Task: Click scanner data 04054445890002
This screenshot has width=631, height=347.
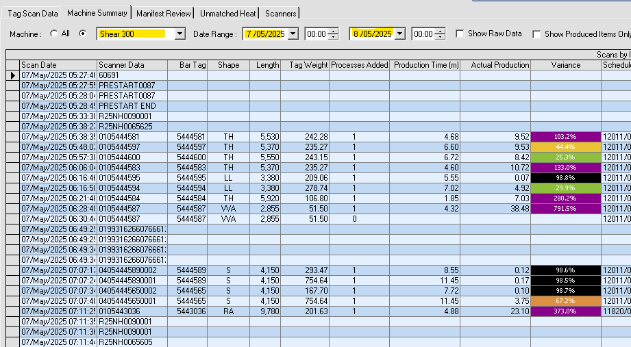Action: (x=132, y=270)
